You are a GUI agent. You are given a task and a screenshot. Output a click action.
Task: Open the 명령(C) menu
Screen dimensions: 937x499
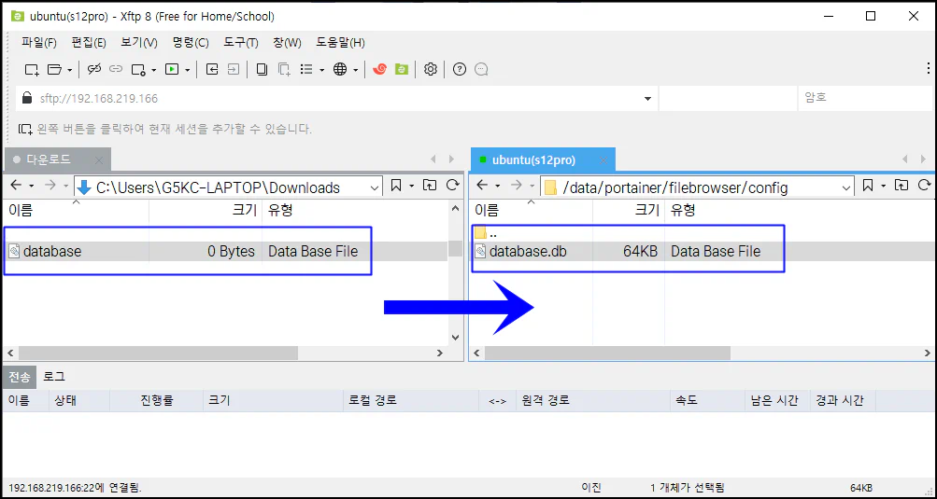(x=191, y=43)
